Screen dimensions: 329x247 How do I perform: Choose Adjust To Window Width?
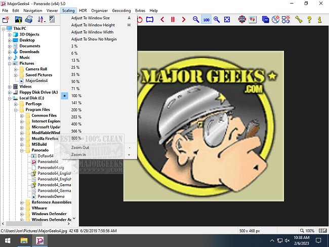[99, 32]
